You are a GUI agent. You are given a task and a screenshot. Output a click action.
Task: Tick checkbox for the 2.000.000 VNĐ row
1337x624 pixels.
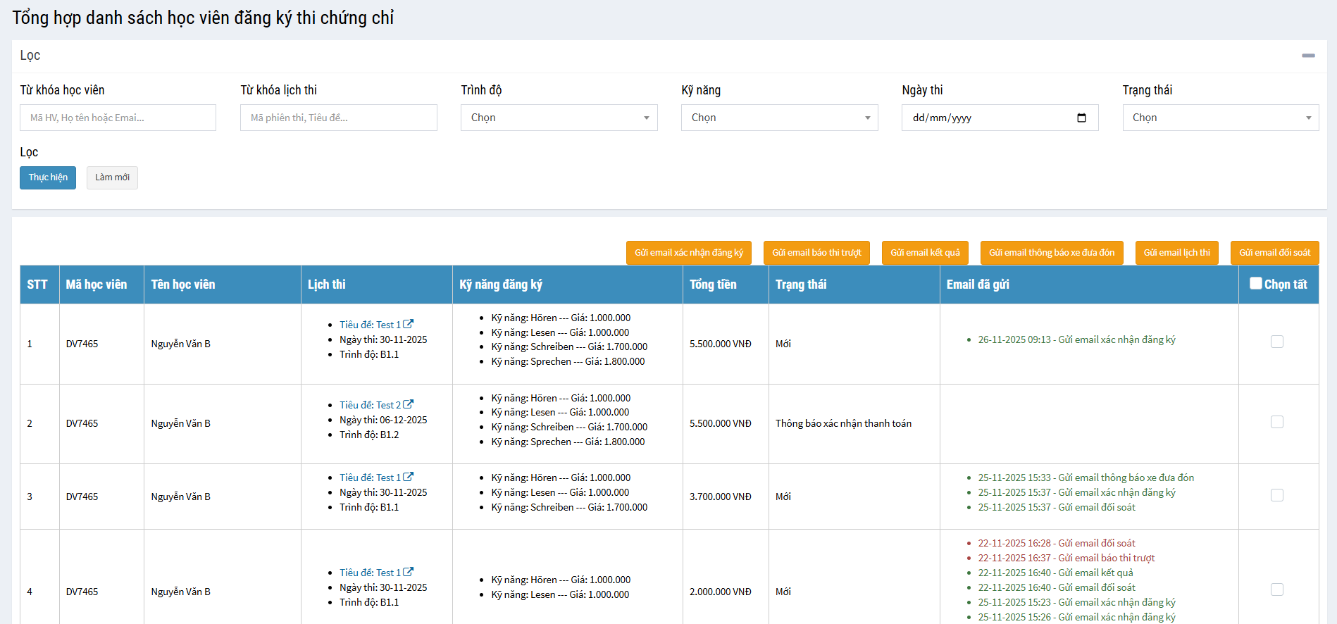(1276, 590)
